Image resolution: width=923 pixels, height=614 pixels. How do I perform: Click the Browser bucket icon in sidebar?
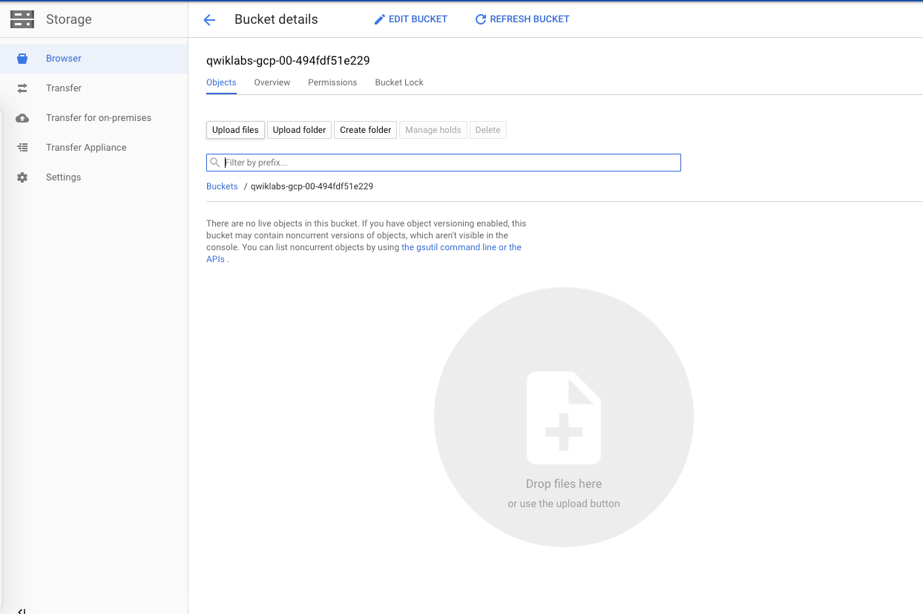pyautogui.click(x=22, y=59)
